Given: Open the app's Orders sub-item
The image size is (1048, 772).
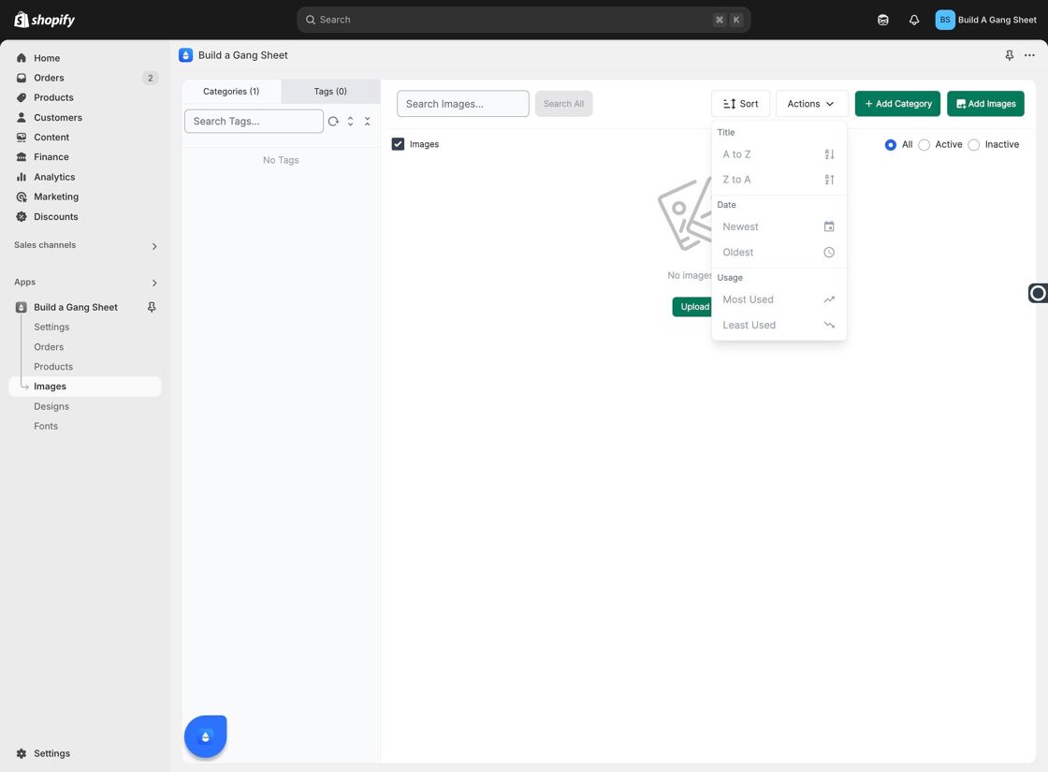Looking at the screenshot, I should click(x=49, y=347).
